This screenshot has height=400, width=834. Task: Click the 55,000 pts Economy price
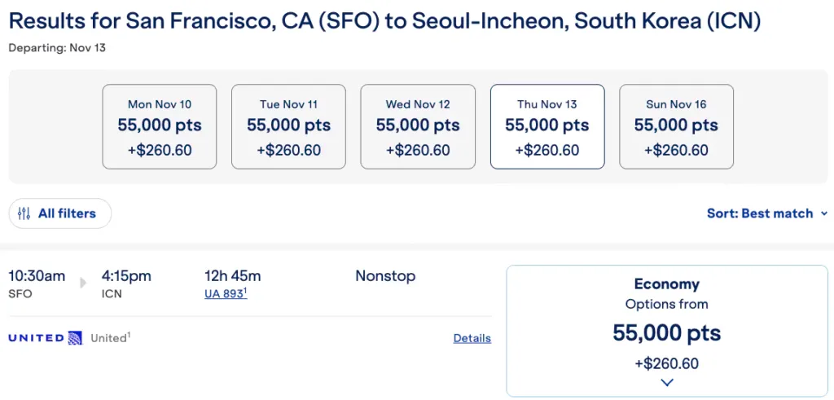(666, 333)
